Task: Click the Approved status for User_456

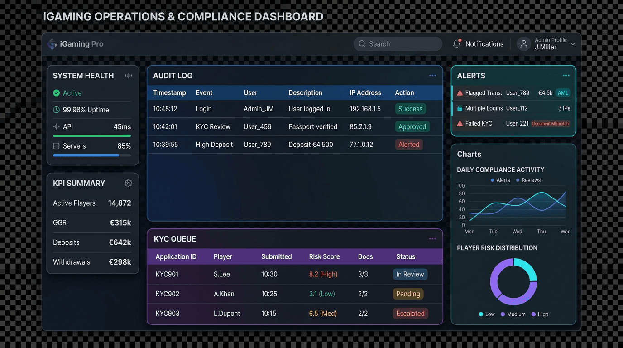Action: [412, 126]
